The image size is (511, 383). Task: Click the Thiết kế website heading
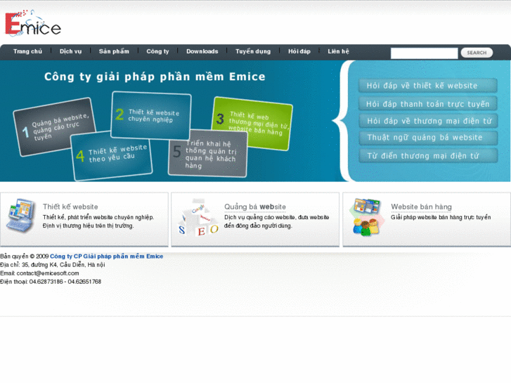click(x=70, y=207)
